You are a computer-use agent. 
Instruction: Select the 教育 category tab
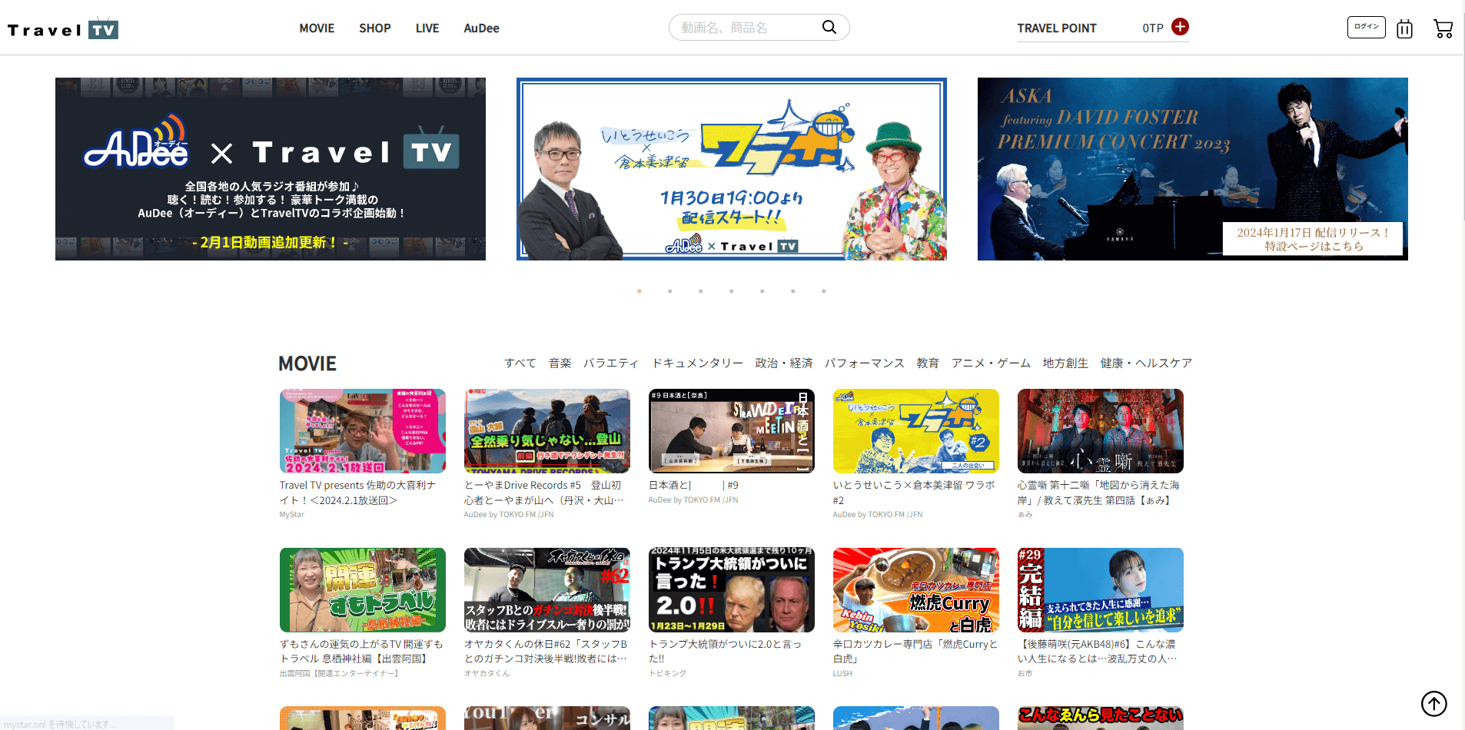[x=928, y=363]
